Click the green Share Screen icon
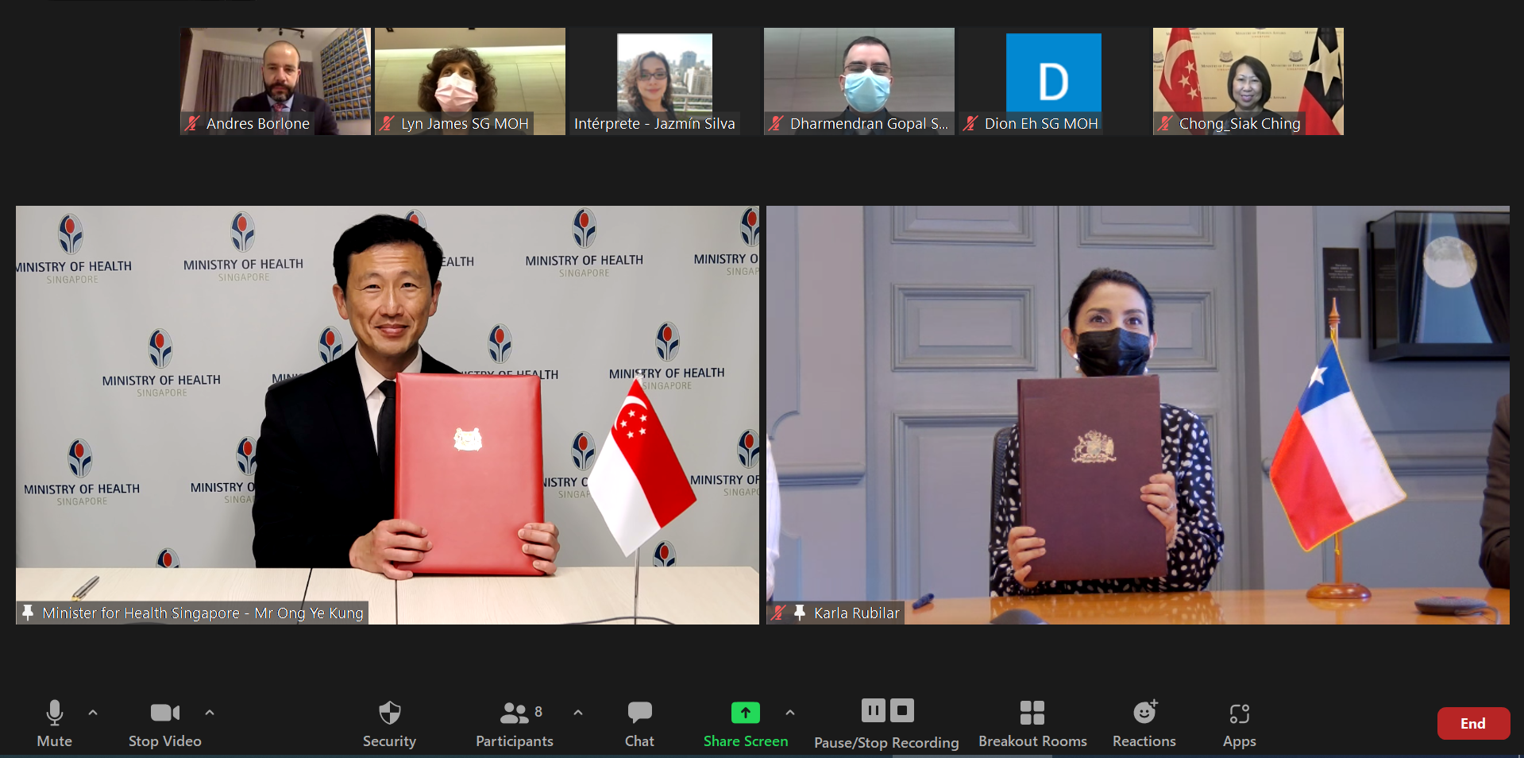Image resolution: width=1524 pixels, height=758 pixels. pyautogui.click(x=745, y=713)
